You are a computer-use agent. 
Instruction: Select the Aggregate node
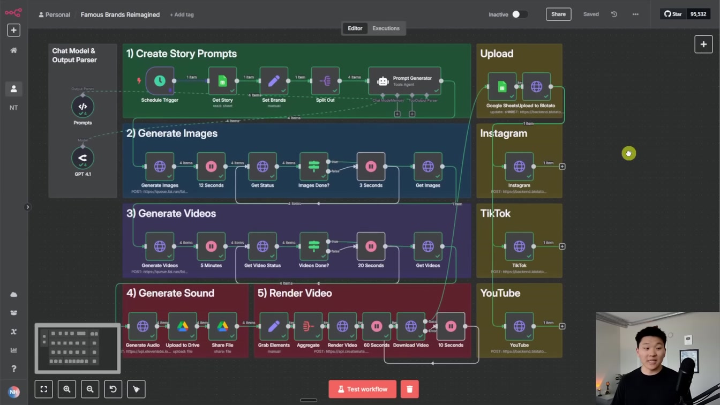(x=308, y=326)
